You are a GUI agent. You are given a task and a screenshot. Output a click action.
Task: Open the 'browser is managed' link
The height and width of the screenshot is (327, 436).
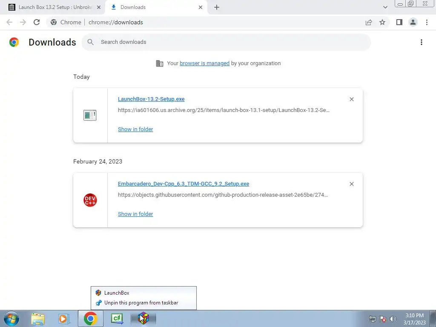coord(205,63)
